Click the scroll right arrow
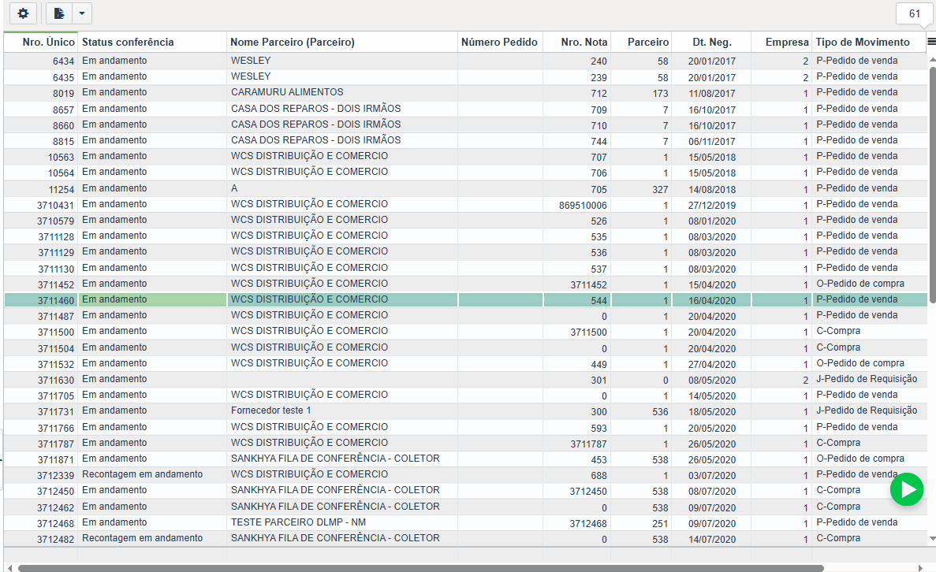 (x=920, y=568)
